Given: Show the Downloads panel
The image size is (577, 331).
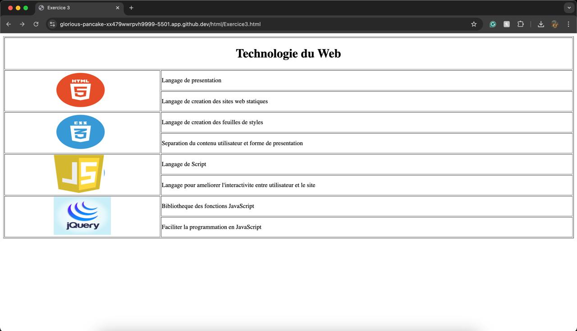Looking at the screenshot, I should 540,24.
